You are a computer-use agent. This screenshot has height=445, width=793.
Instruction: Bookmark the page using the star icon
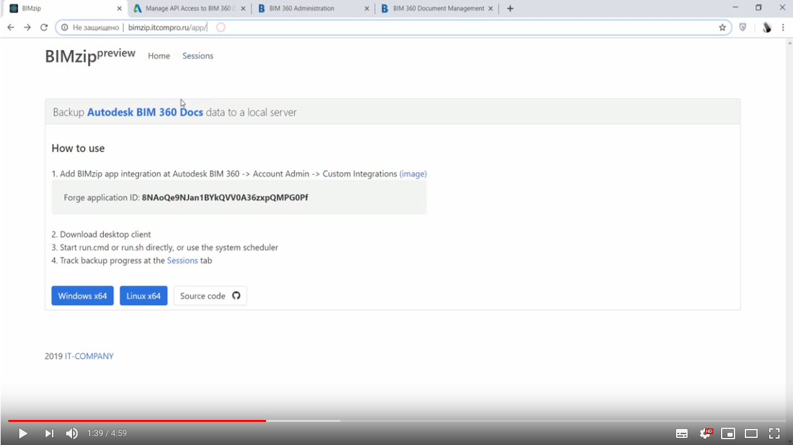click(722, 28)
